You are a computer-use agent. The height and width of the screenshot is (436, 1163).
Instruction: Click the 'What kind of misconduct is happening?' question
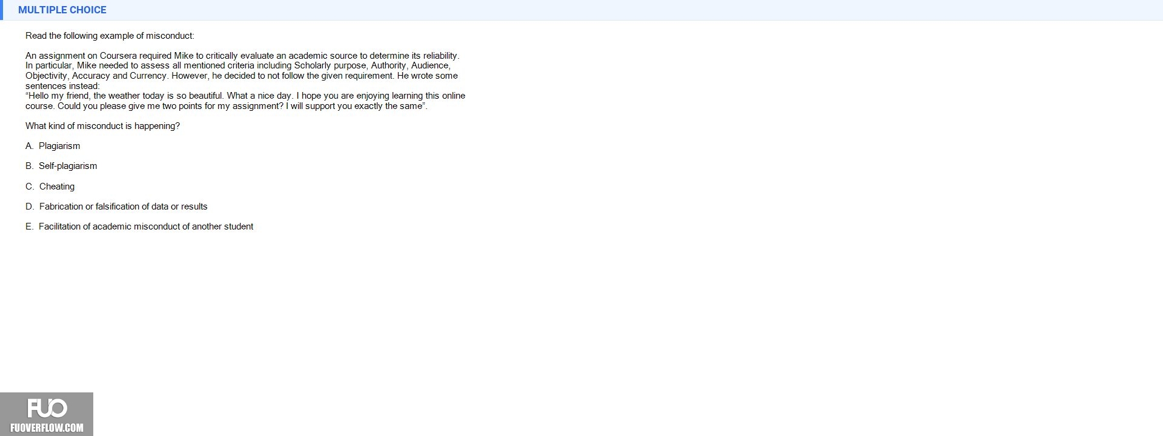[x=103, y=126]
